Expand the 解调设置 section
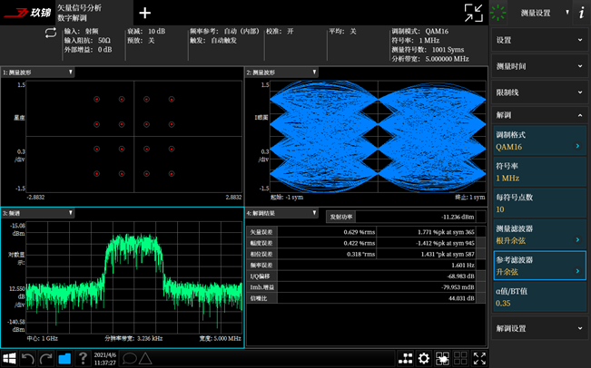The height and width of the screenshot is (368, 591). coord(539,328)
